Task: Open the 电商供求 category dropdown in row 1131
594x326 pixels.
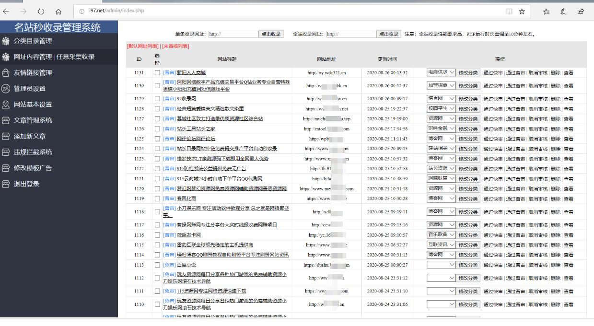Action: click(x=441, y=72)
